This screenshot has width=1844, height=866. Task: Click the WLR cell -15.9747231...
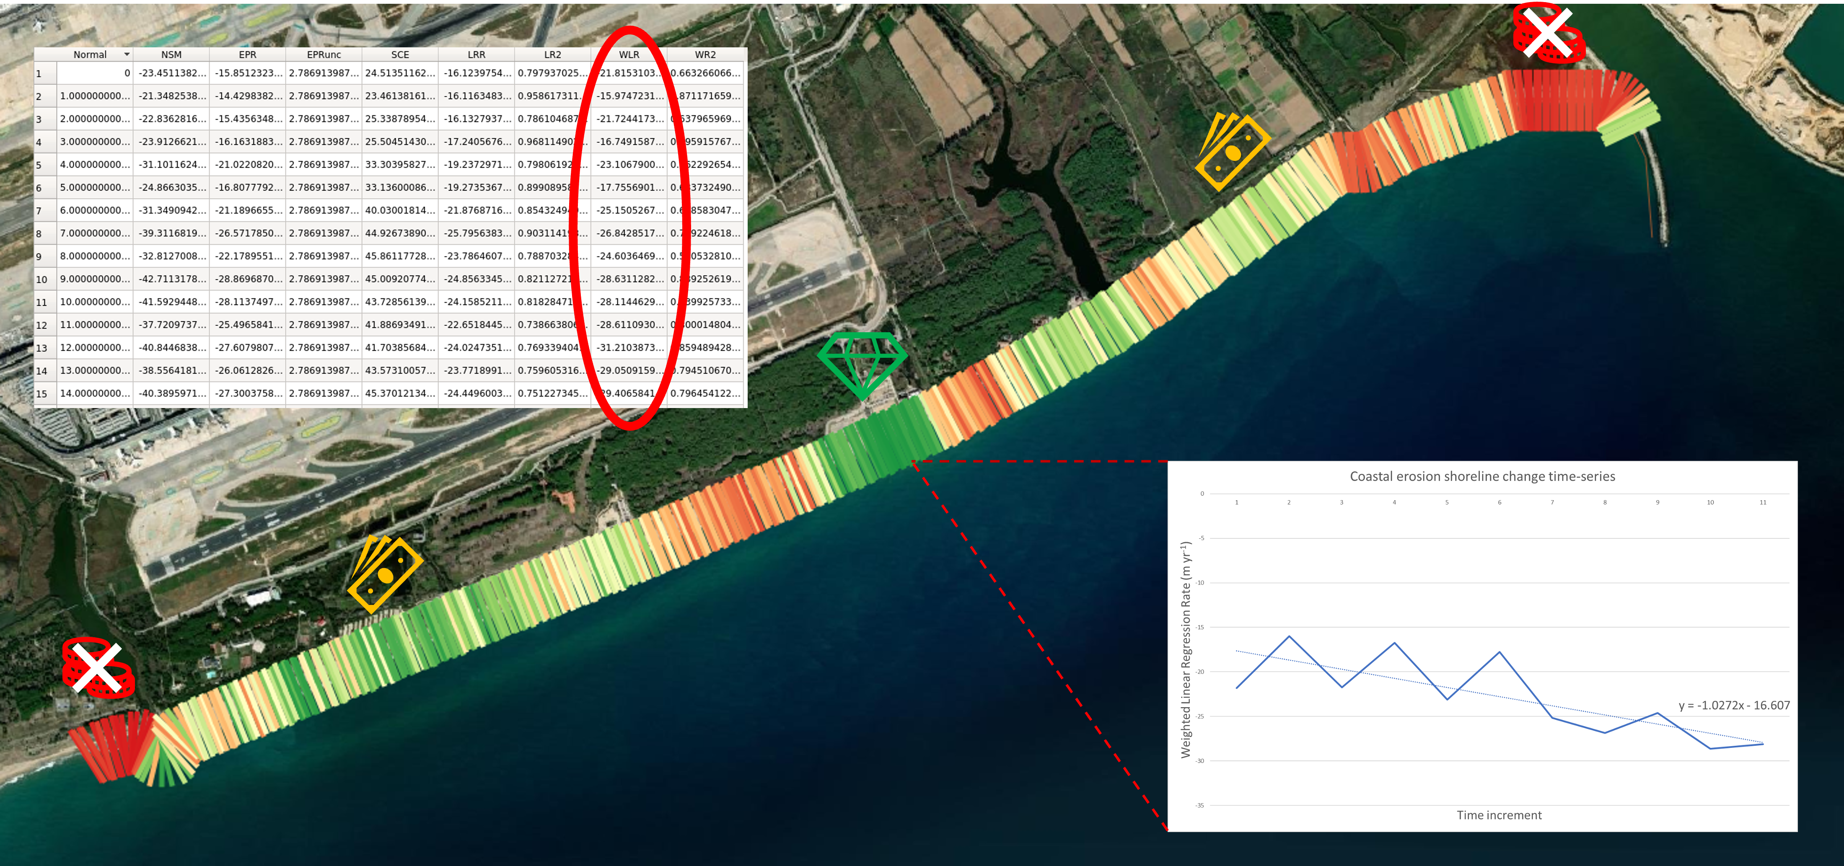tap(629, 96)
